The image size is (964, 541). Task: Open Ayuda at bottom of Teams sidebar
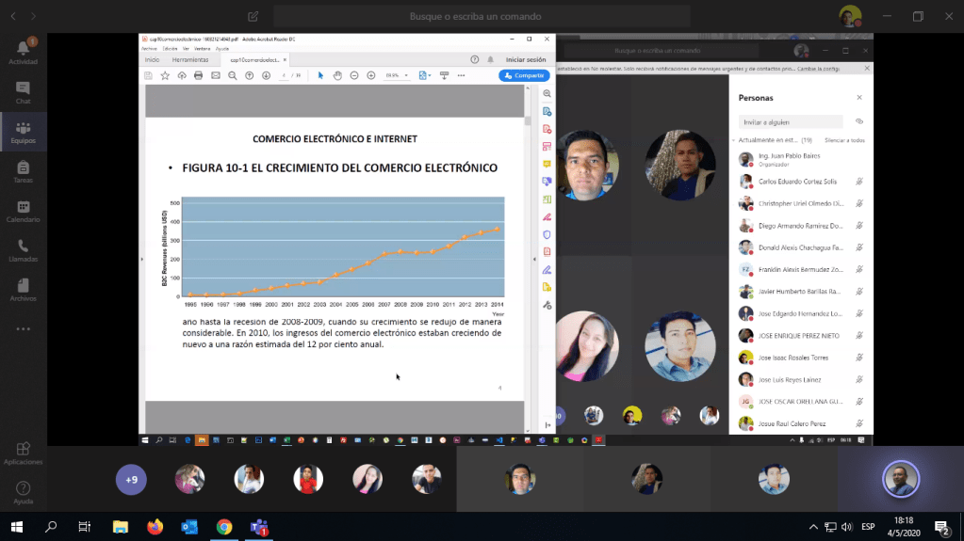(23, 492)
